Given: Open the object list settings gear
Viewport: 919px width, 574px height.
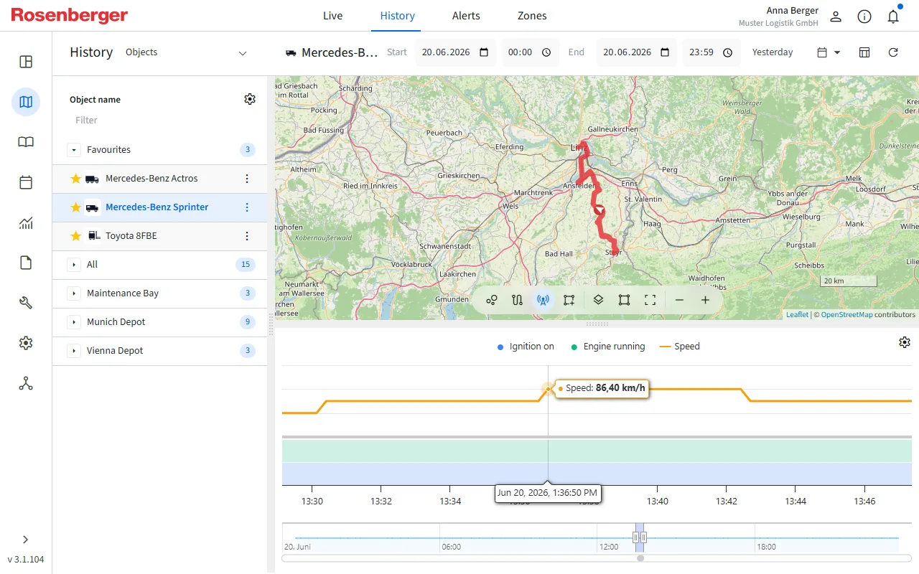Looking at the screenshot, I should click(250, 99).
